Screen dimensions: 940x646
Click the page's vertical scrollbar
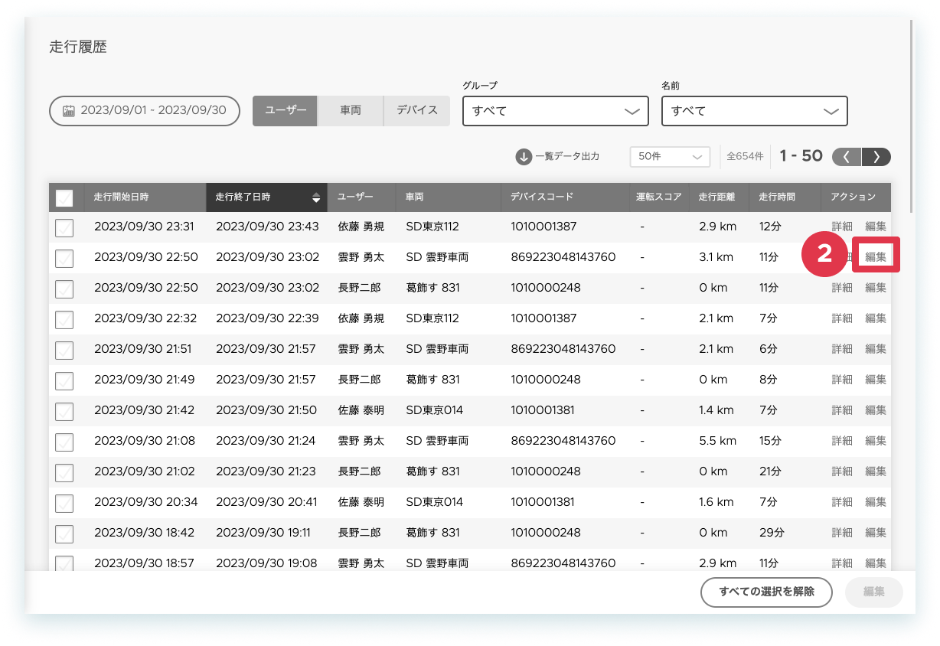click(912, 115)
